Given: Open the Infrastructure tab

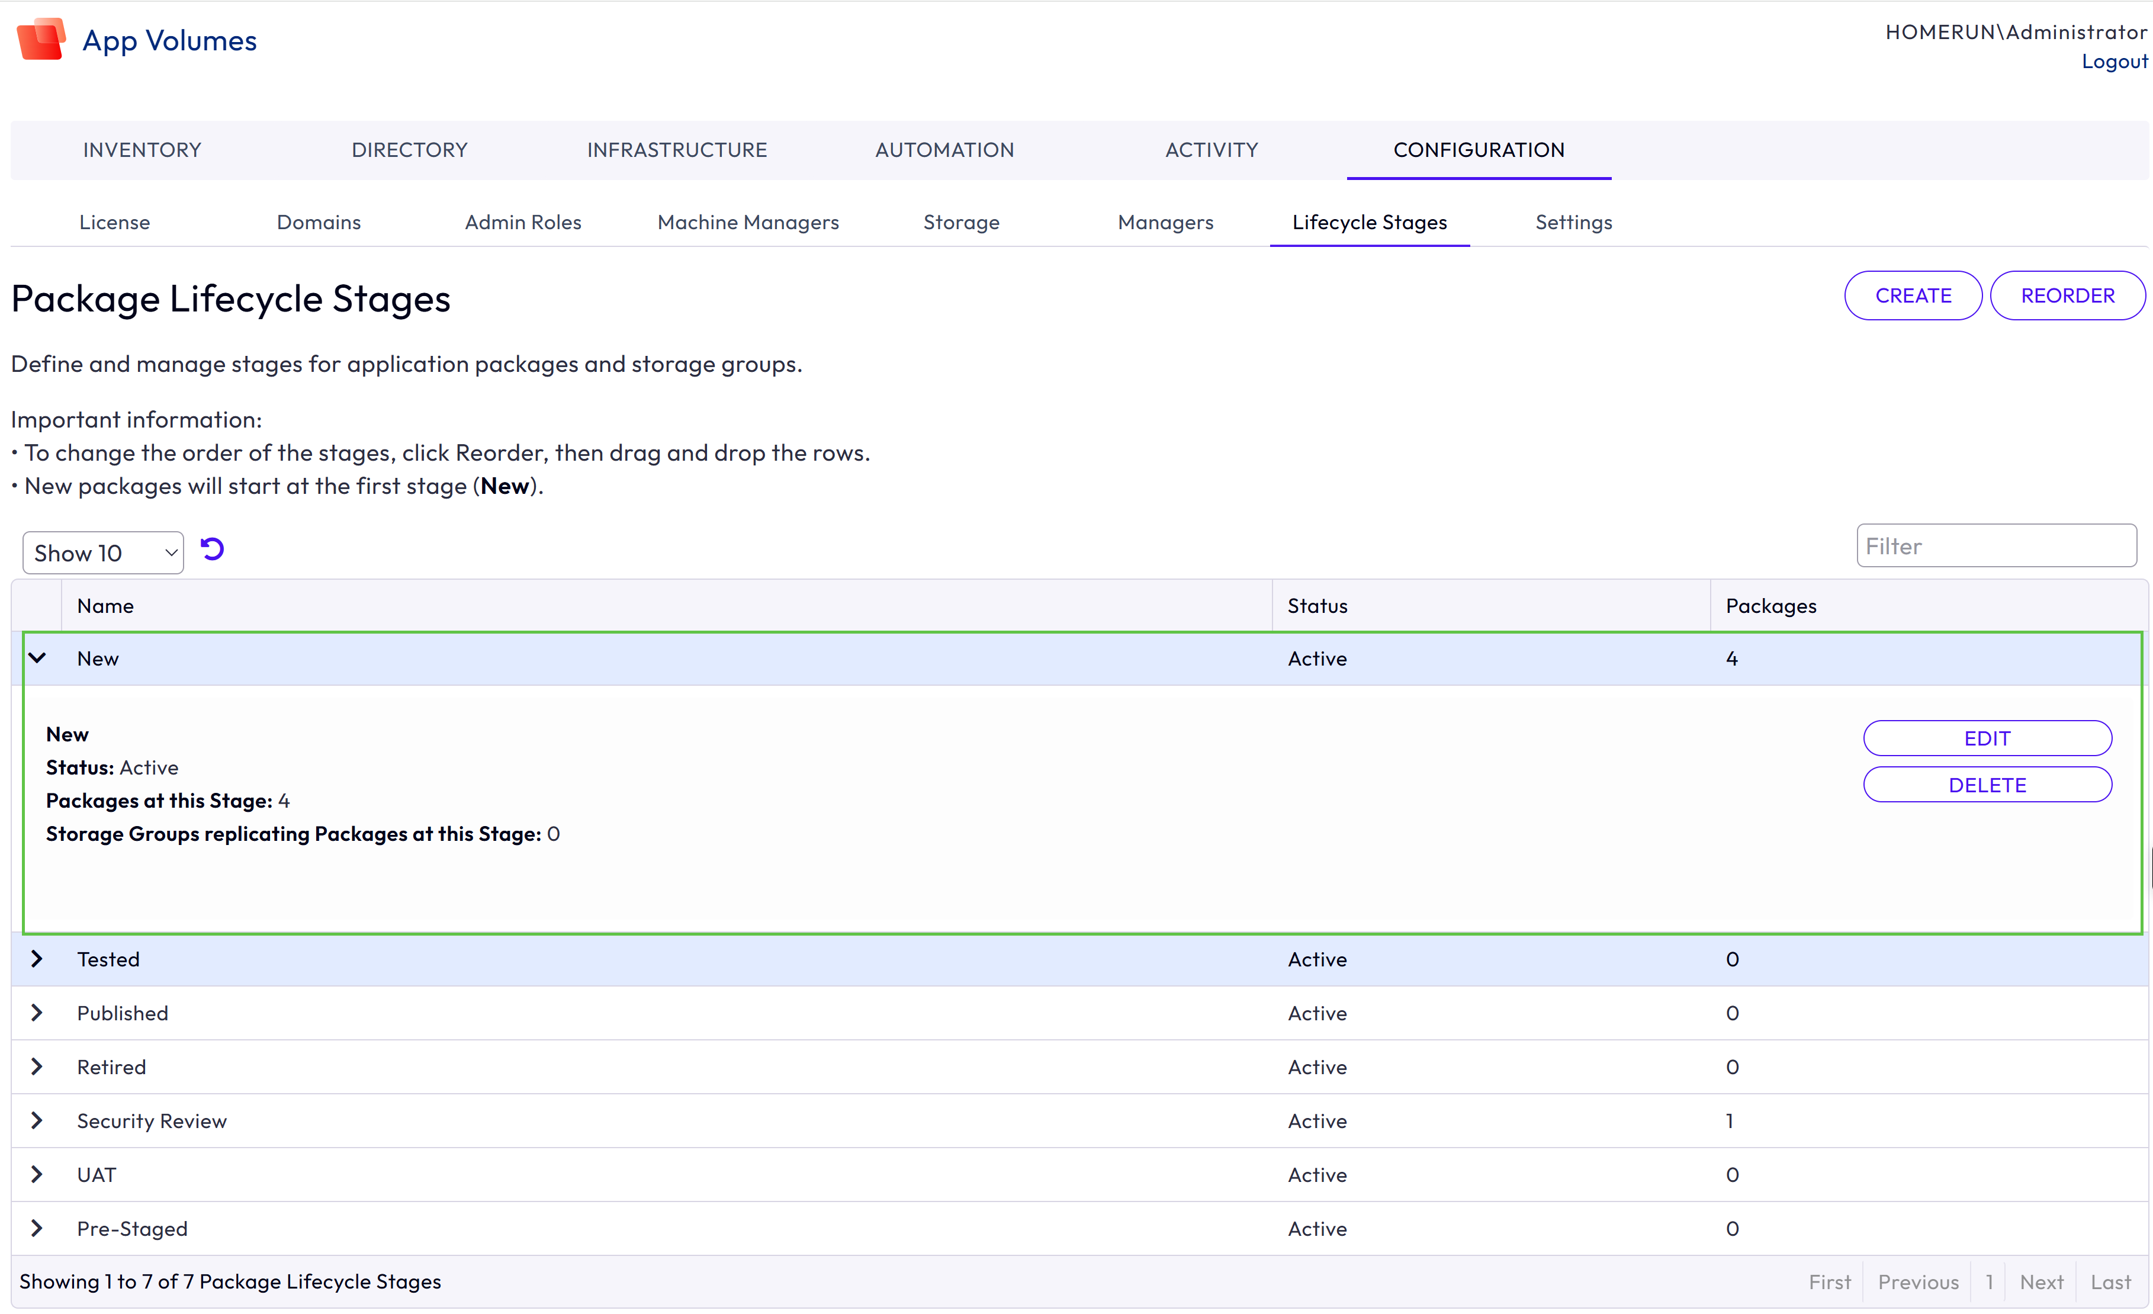Looking at the screenshot, I should point(677,150).
